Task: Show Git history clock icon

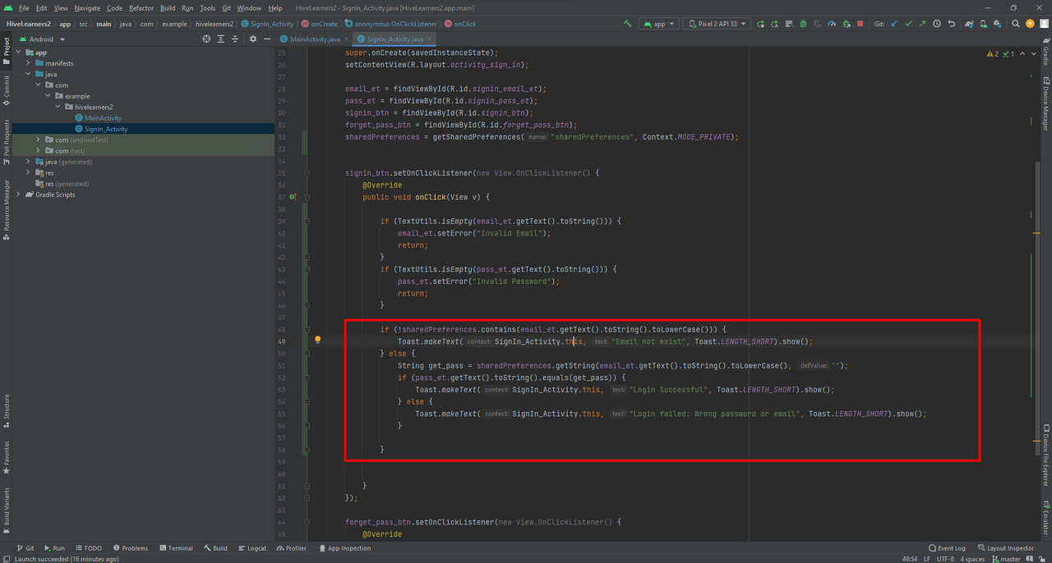Action: pos(937,24)
